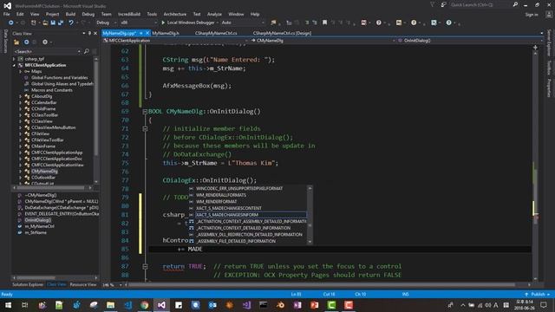Click the Quick Launch search icon

(x=515, y=4)
